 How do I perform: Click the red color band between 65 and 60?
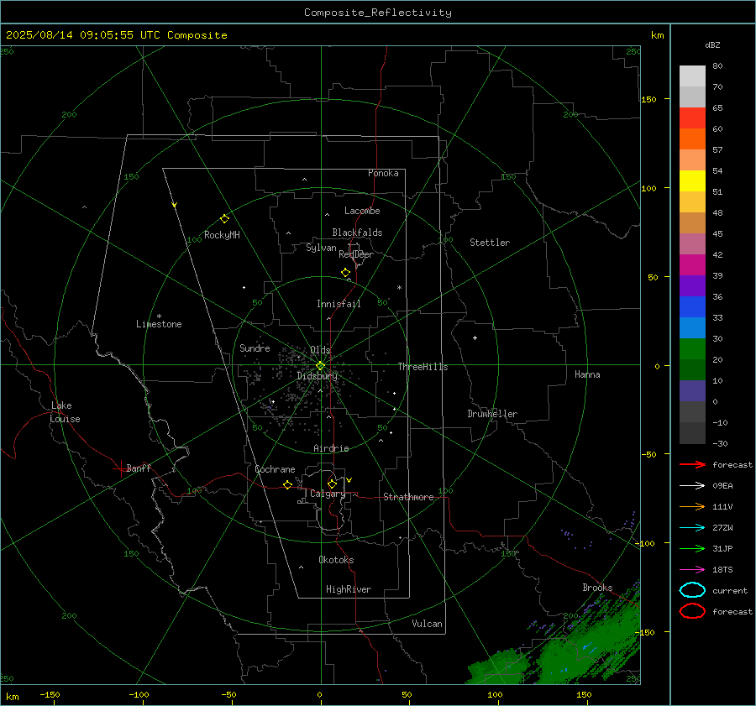point(692,118)
